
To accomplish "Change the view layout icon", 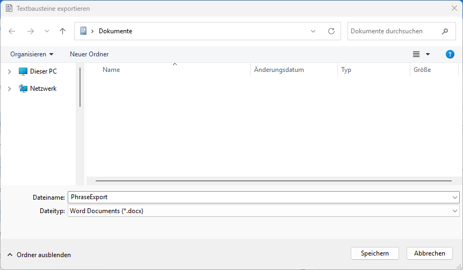I will [416, 54].
